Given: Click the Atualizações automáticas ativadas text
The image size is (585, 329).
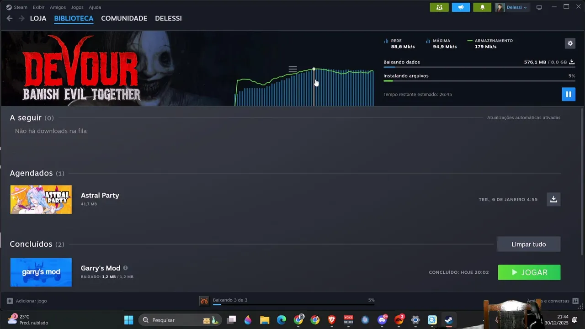Looking at the screenshot, I should 524,118.
